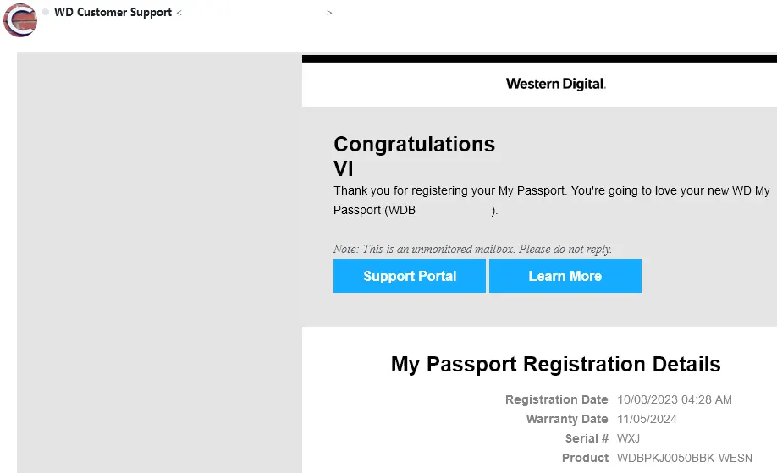Click the registration date value 10/03/2023 04:28 AM
777x473 pixels.
pos(675,399)
